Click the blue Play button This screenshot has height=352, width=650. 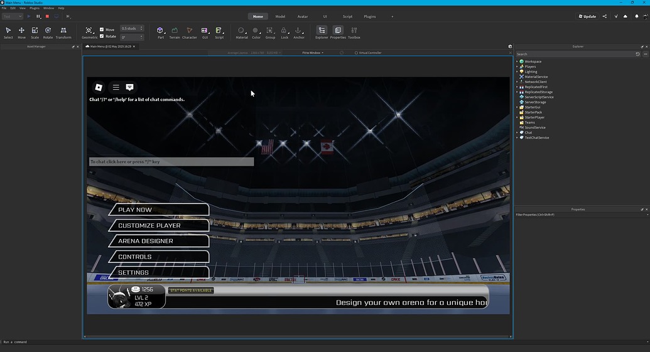pos(29,16)
